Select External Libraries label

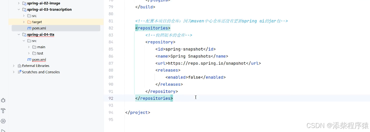point(36,66)
